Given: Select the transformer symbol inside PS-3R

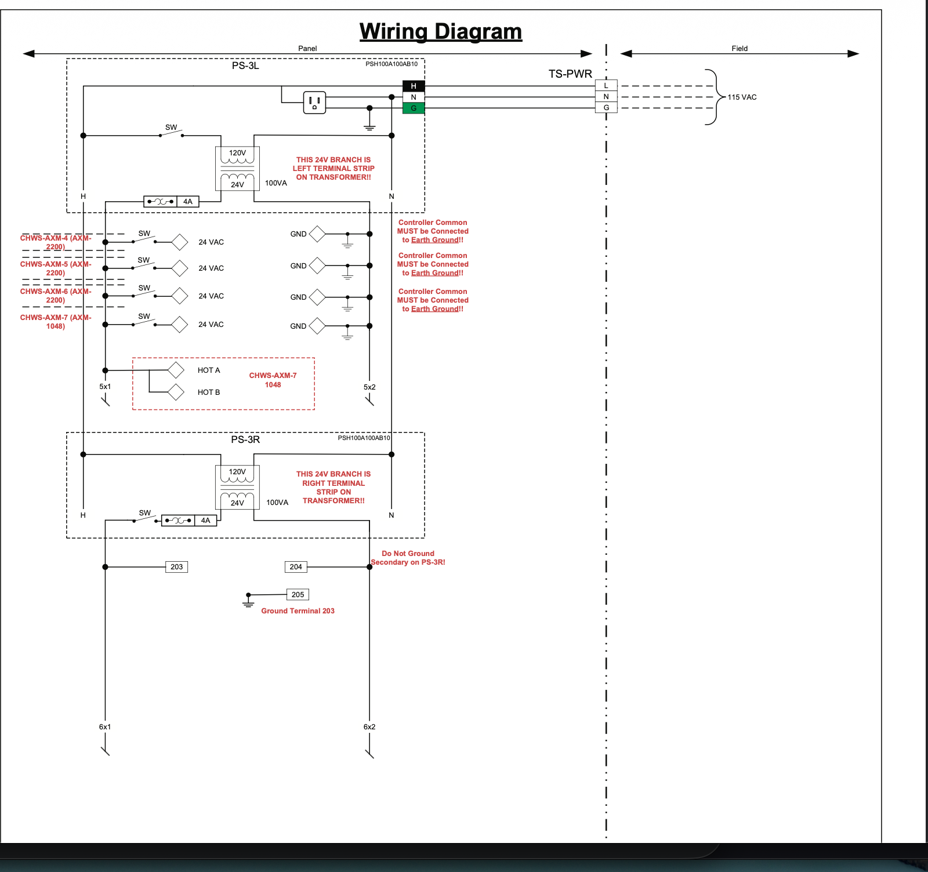Looking at the screenshot, I should (x=237, y=487).
